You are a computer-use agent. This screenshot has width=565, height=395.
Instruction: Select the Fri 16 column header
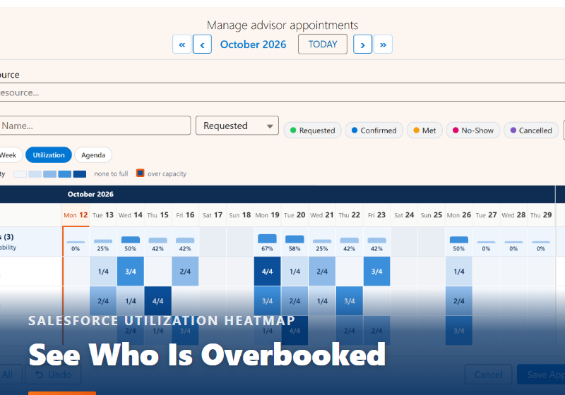(x=185, y=215)
